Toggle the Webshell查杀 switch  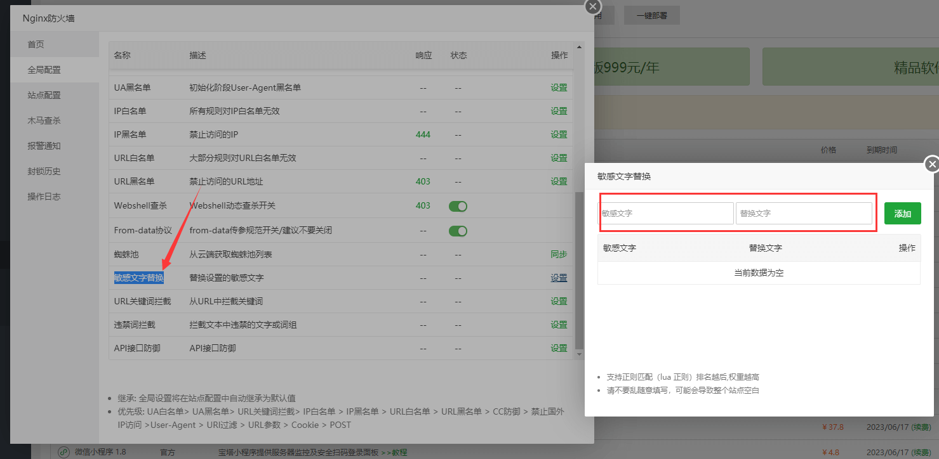click(458, 206)
